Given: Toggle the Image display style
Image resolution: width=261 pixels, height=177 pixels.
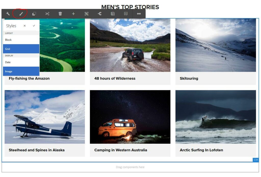Looking at the screenshot, I should click(x=21, y=71).
